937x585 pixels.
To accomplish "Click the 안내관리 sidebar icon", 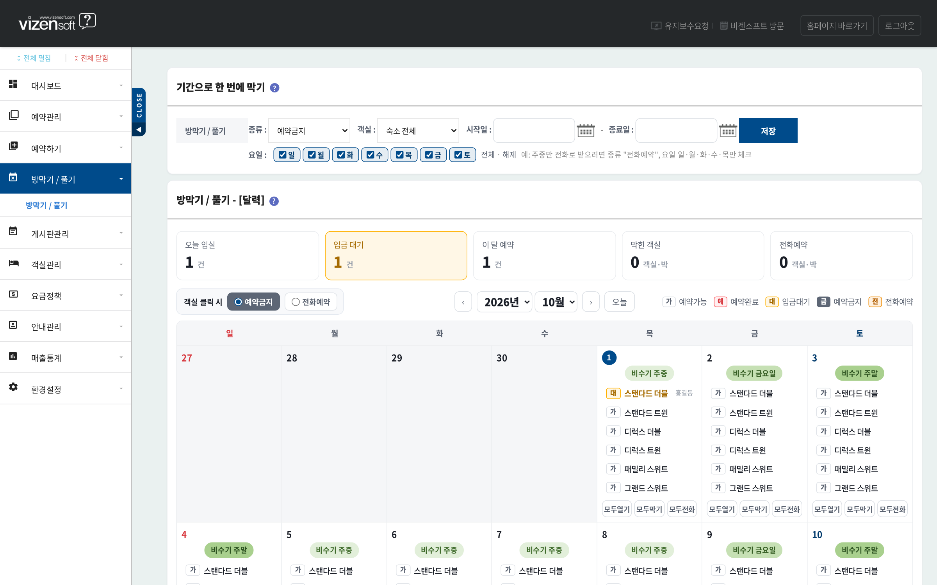I will (13, 325).
